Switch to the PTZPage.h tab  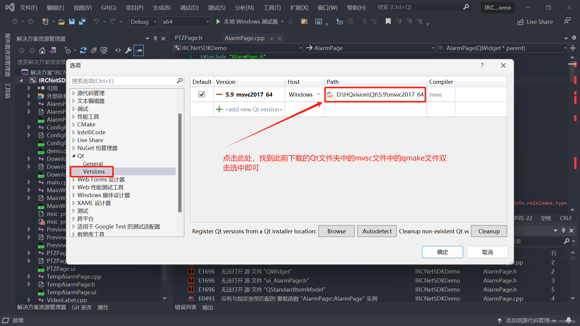click(188, 38)
